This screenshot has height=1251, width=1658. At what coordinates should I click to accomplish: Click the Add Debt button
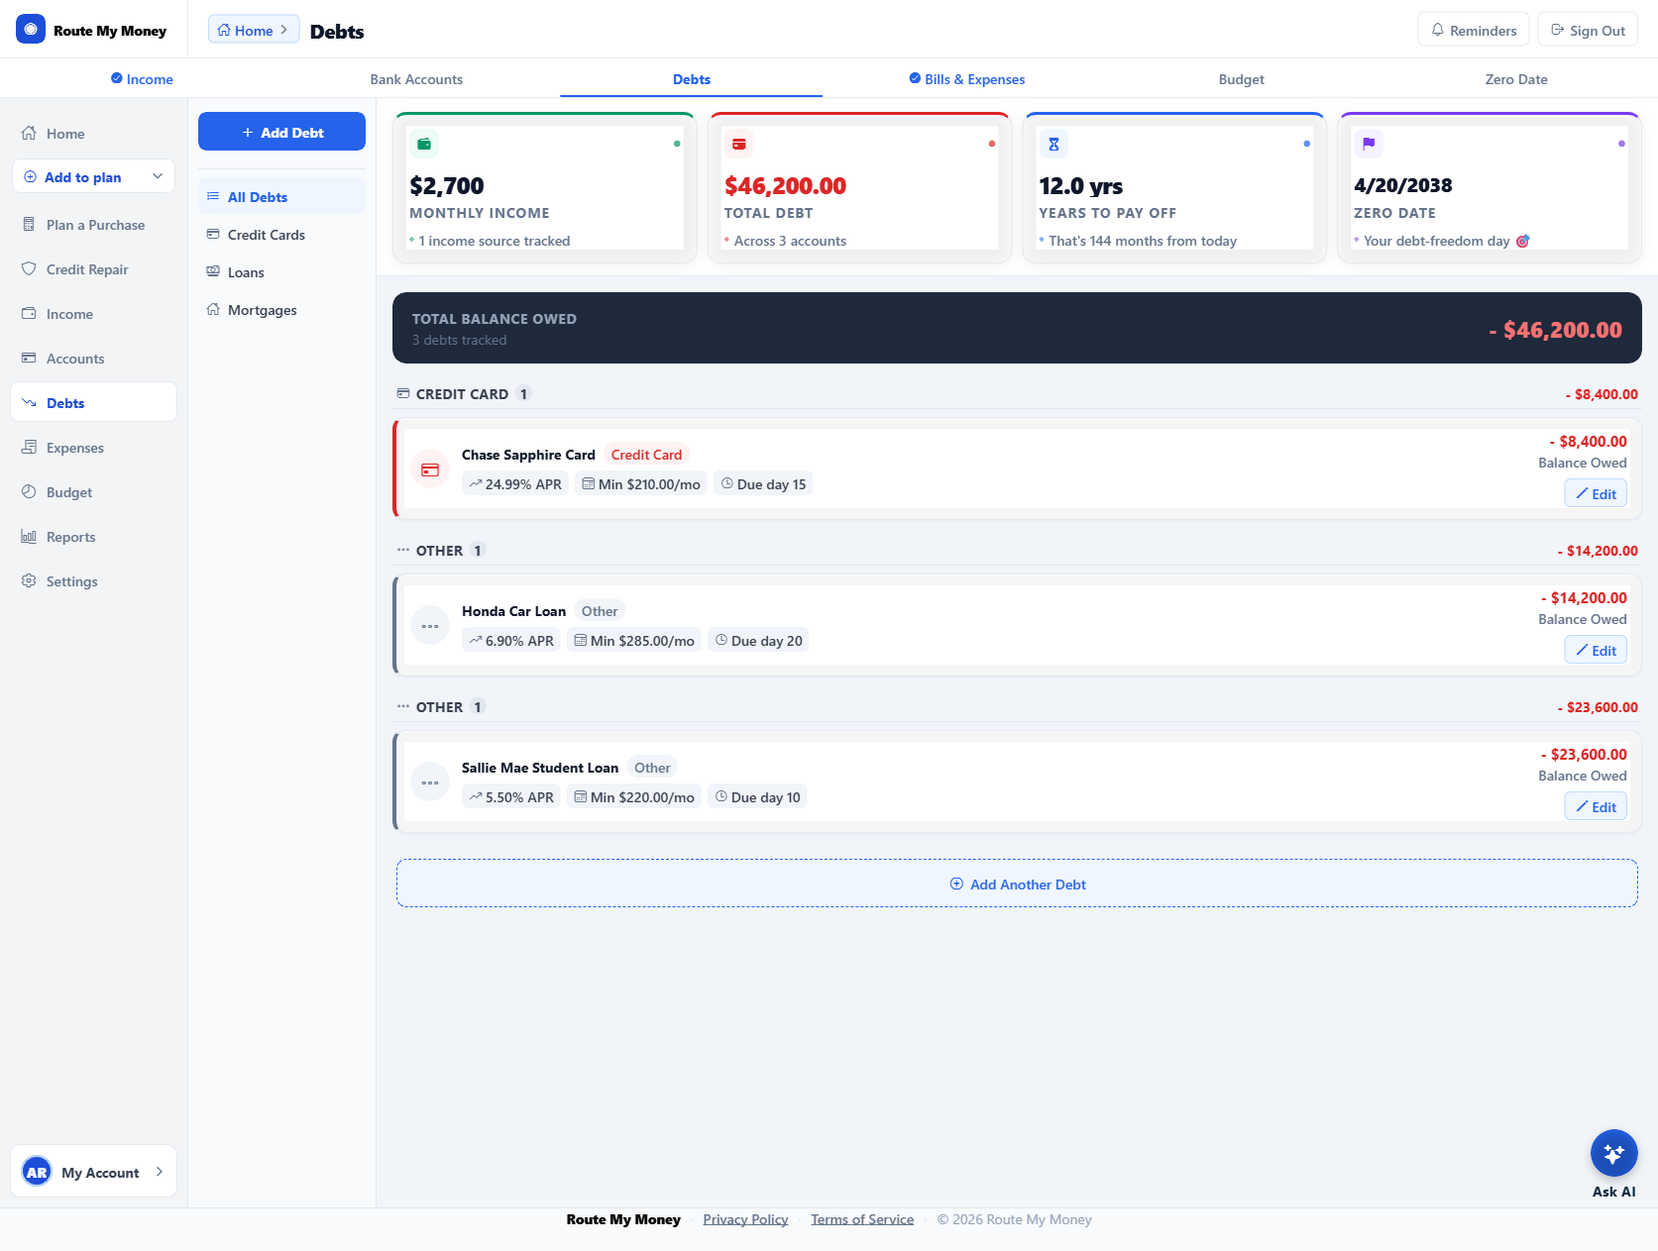(x=281, y=131)
